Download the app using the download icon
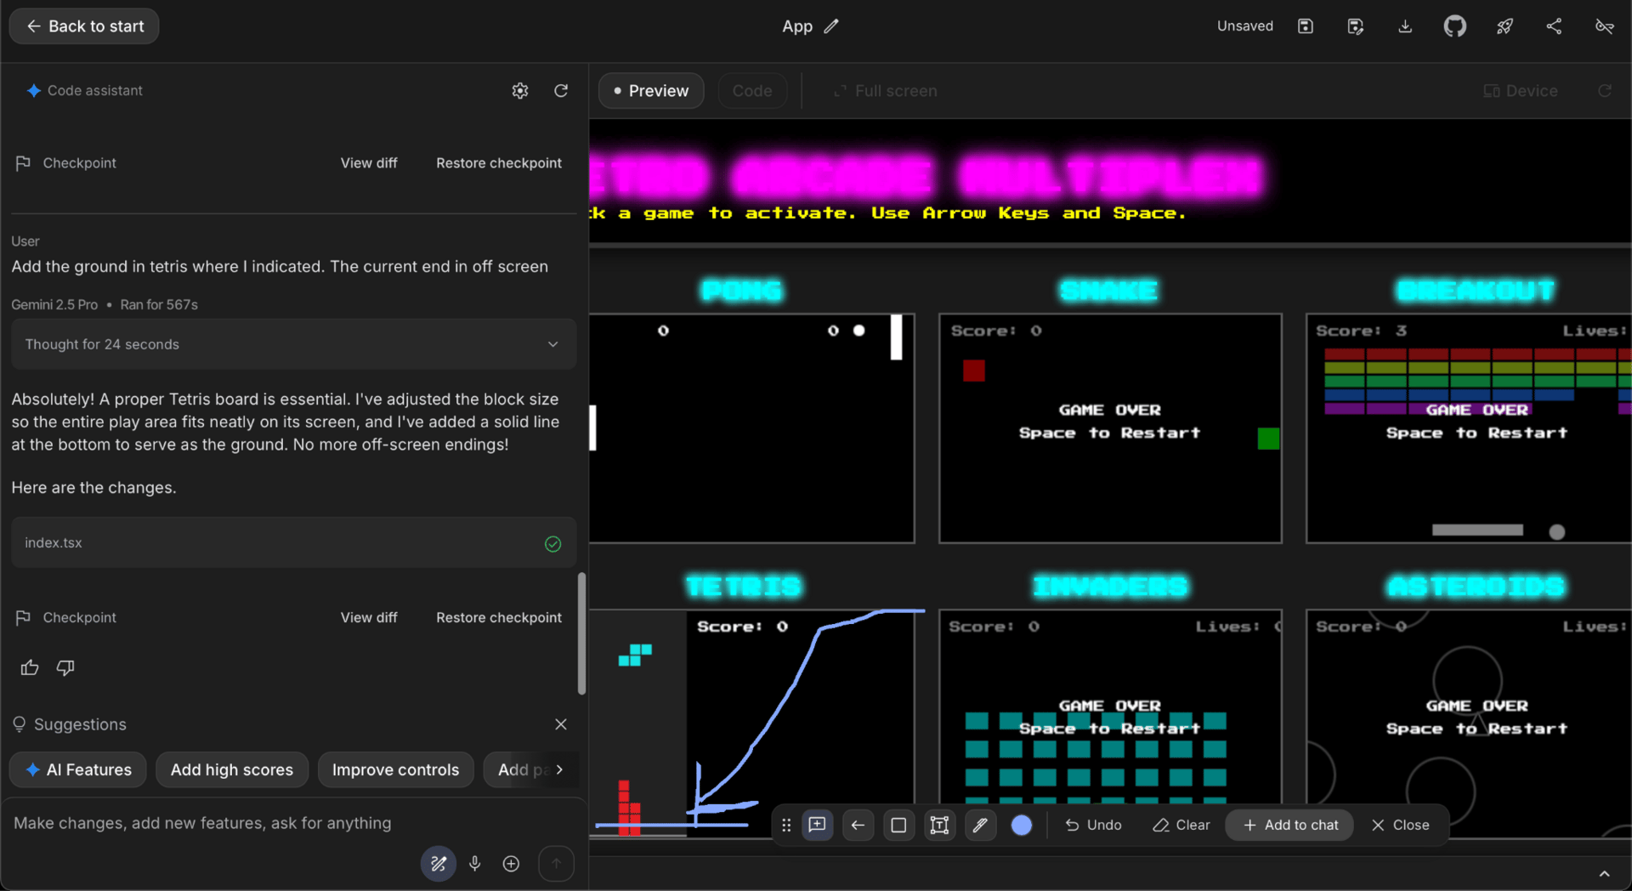1632x891 pixels. click(1405, 26)
